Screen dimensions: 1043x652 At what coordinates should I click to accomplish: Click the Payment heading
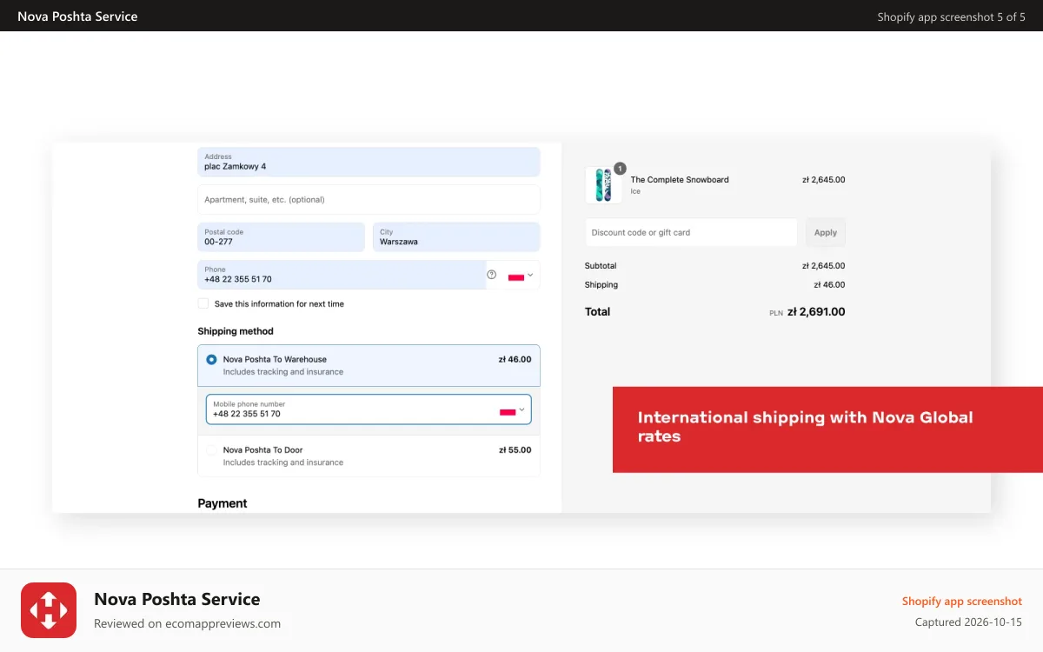pos(223,503)
